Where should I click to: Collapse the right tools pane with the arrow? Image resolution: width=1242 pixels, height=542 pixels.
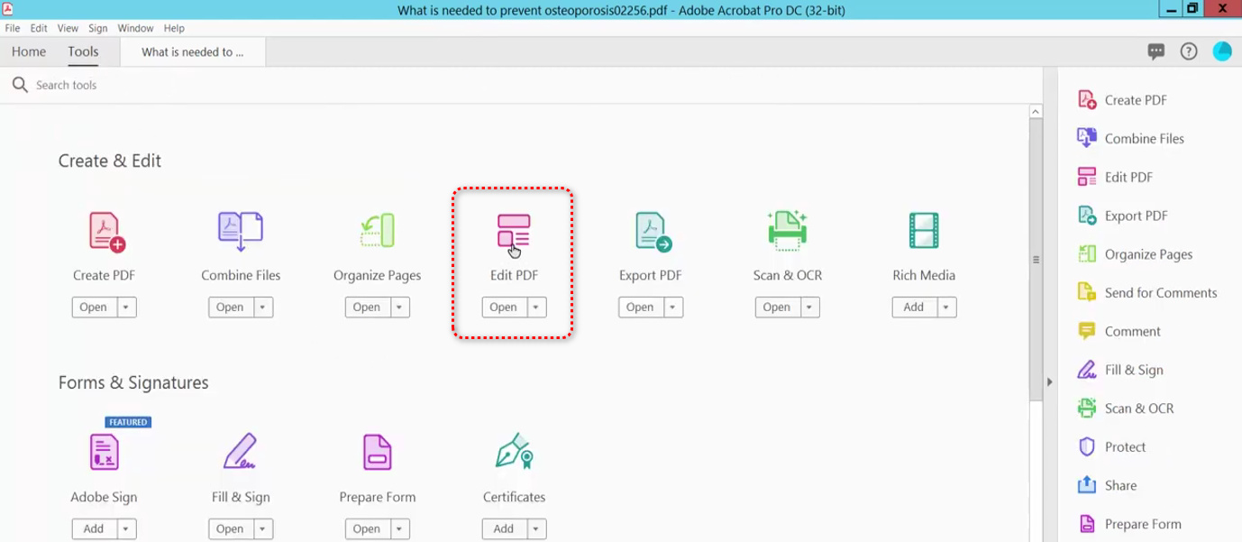click(1049, 382)
